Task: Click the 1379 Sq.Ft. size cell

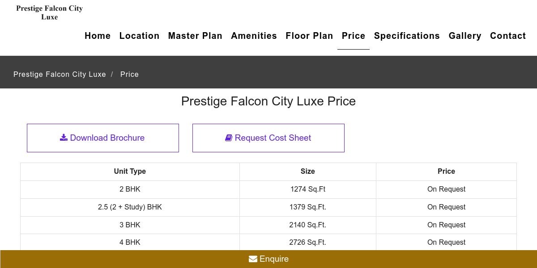Action: pos(308,207)
